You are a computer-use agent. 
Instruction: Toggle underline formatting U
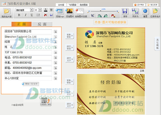(32, 15)
